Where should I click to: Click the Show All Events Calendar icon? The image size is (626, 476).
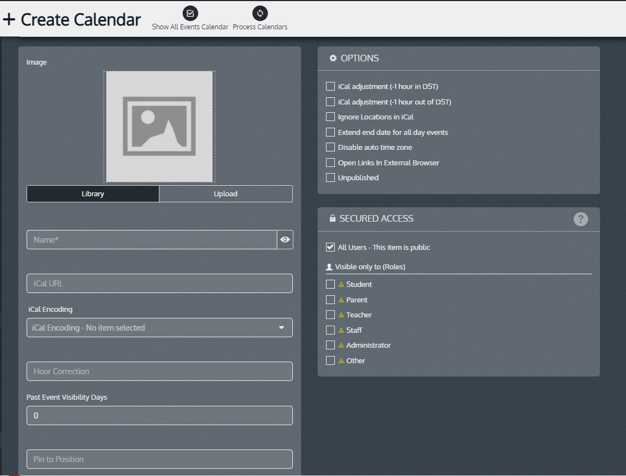coord(190,13)
